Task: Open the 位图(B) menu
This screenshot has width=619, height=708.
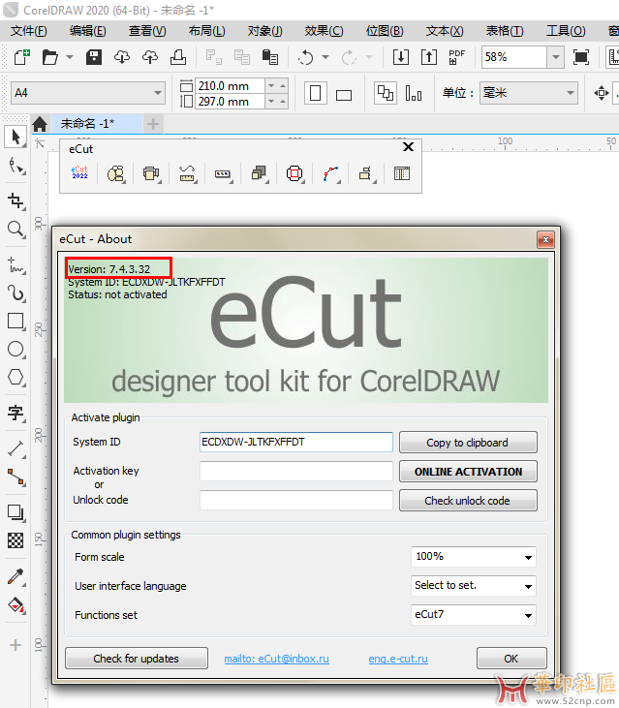Action: (x=385, y=31)
